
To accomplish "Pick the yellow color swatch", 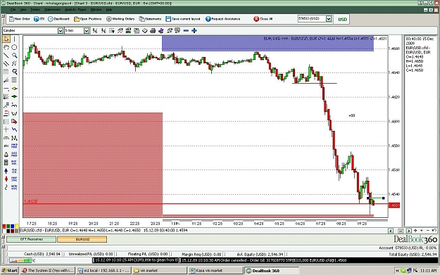I will pos(17,226).
